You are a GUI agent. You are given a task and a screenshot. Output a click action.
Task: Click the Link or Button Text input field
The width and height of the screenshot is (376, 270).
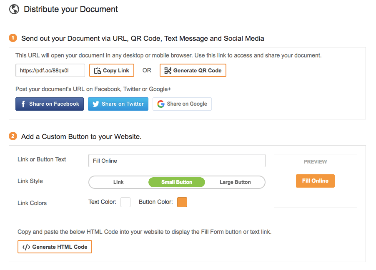(177, 161)
